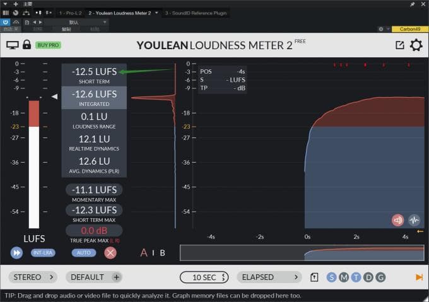Click the red speaker icon on the graph
429x302 pixels.
(x=397, y=220)
